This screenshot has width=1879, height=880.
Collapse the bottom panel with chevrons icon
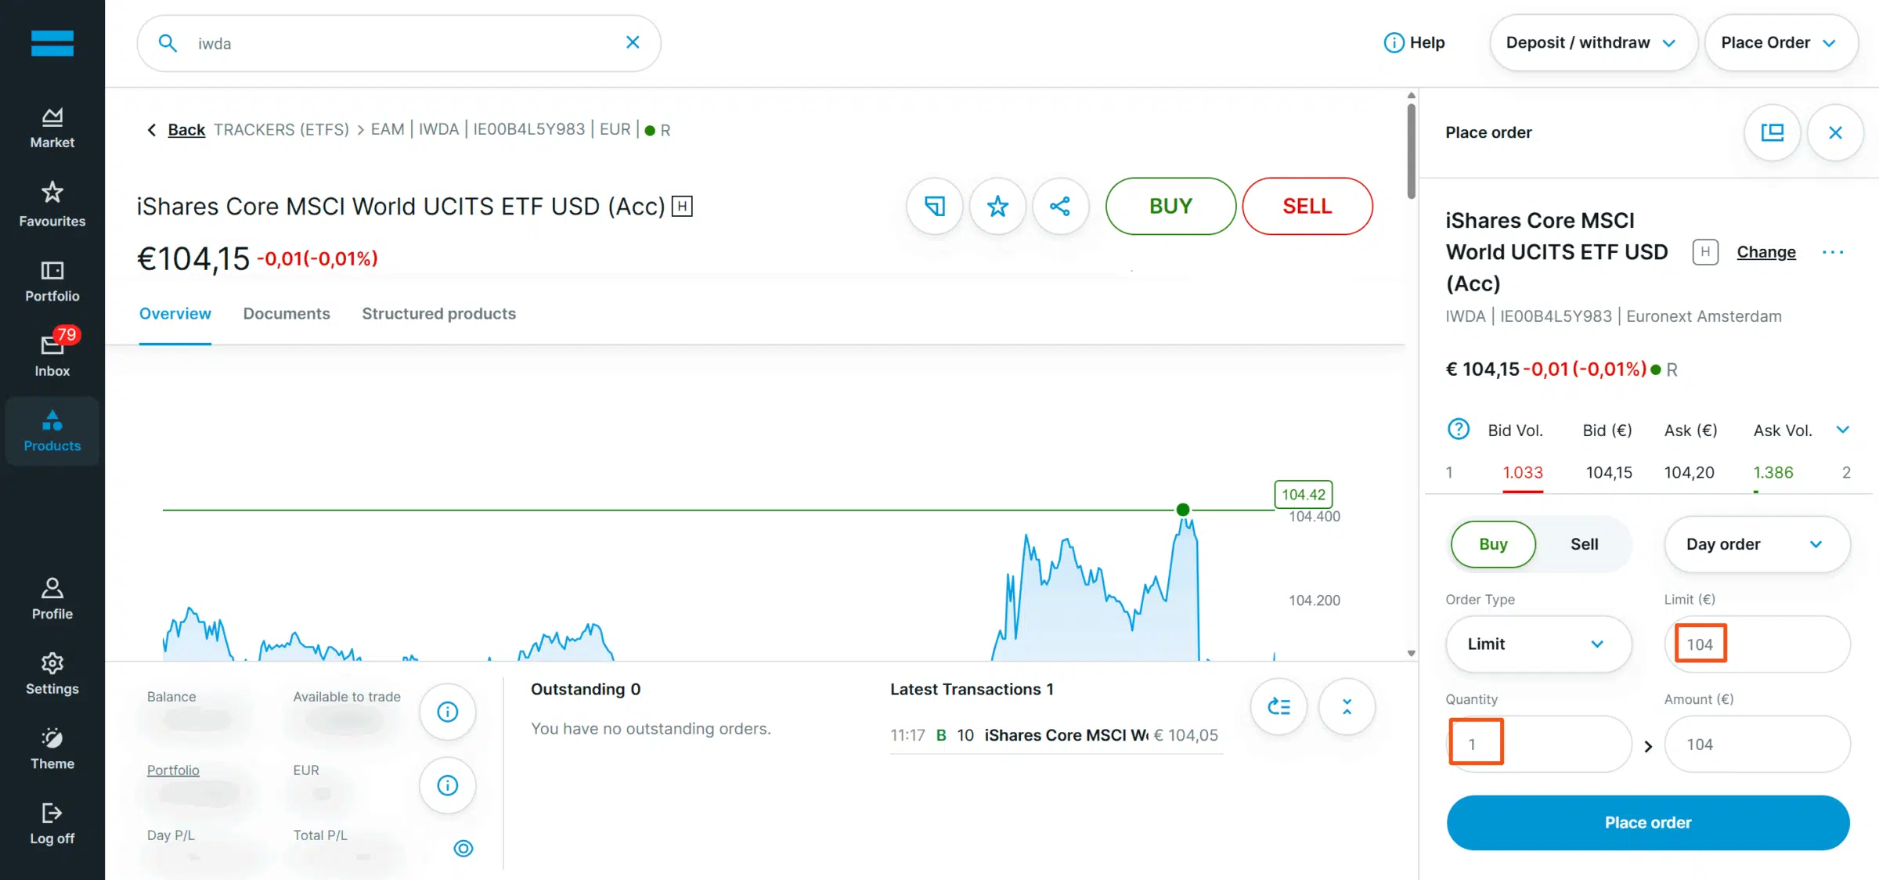[1347, 707]
